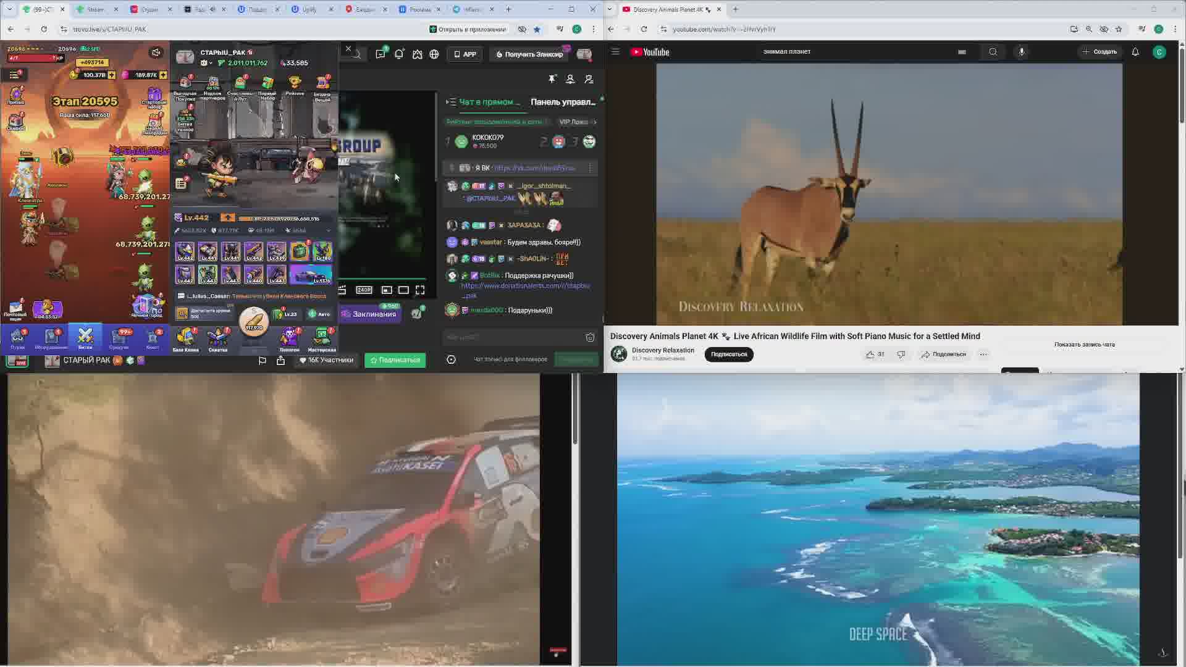Toggle theater mode on Trovo player
This screenshot has width=1186, height=667.
(x=403, y=290)
